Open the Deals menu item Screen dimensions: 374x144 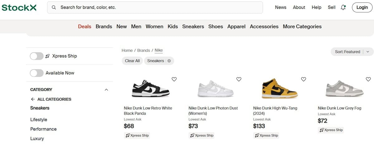coord(84,26)
